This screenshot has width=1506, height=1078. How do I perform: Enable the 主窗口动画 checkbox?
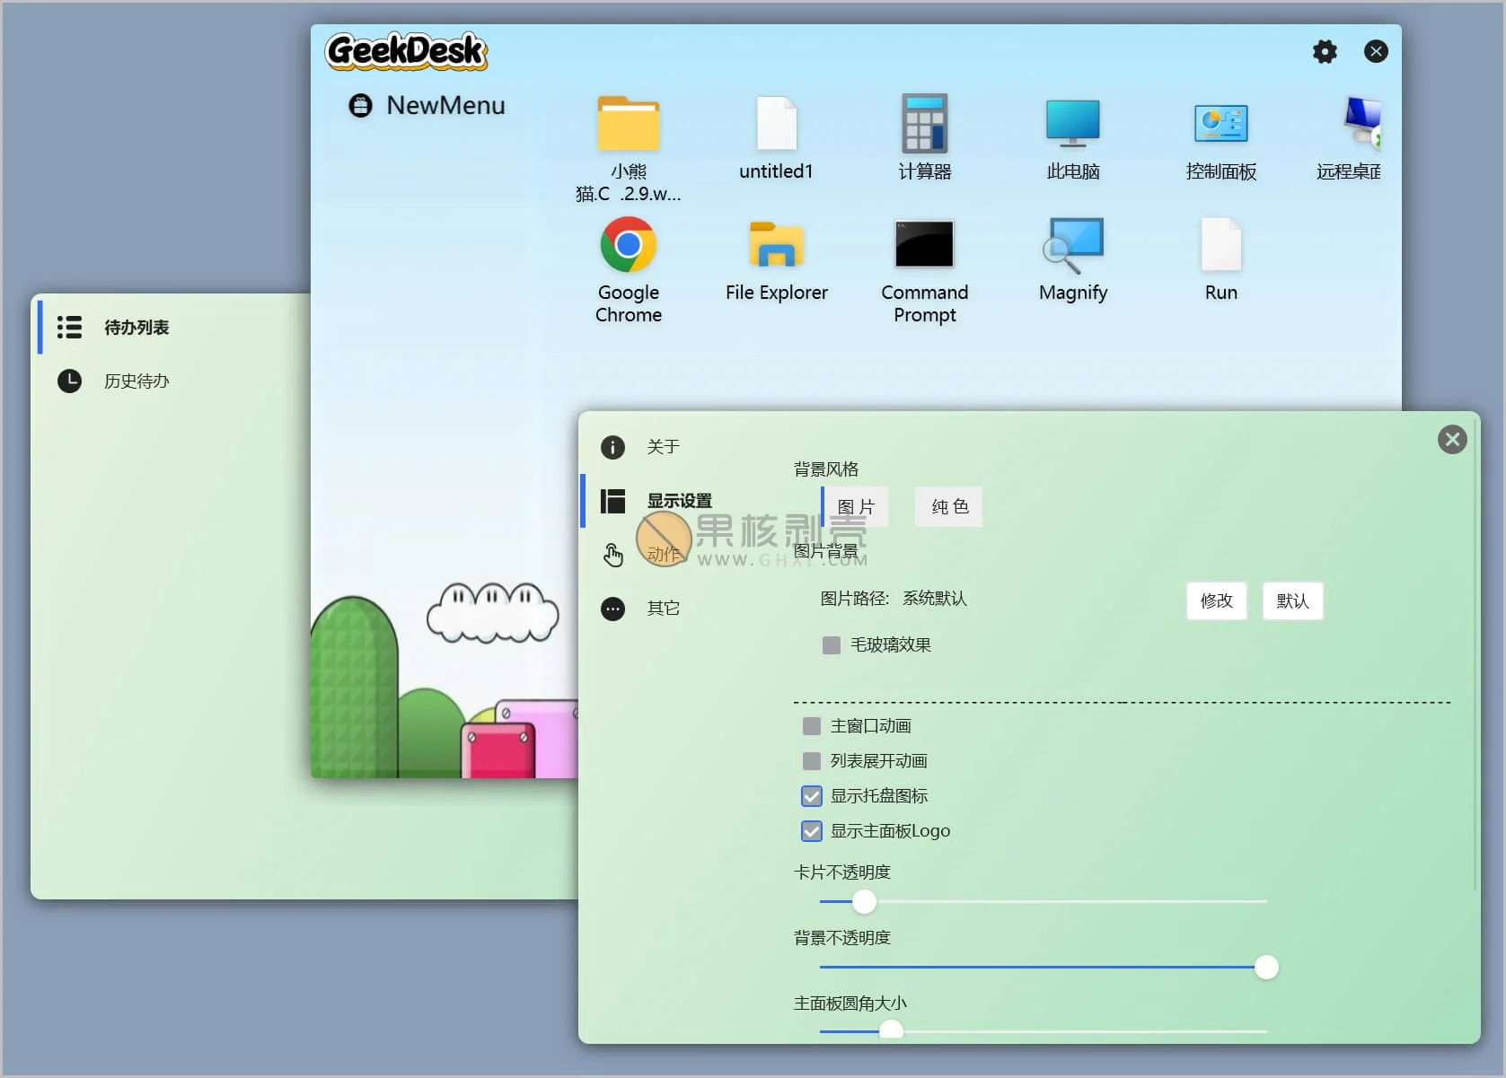pos(812,726)
